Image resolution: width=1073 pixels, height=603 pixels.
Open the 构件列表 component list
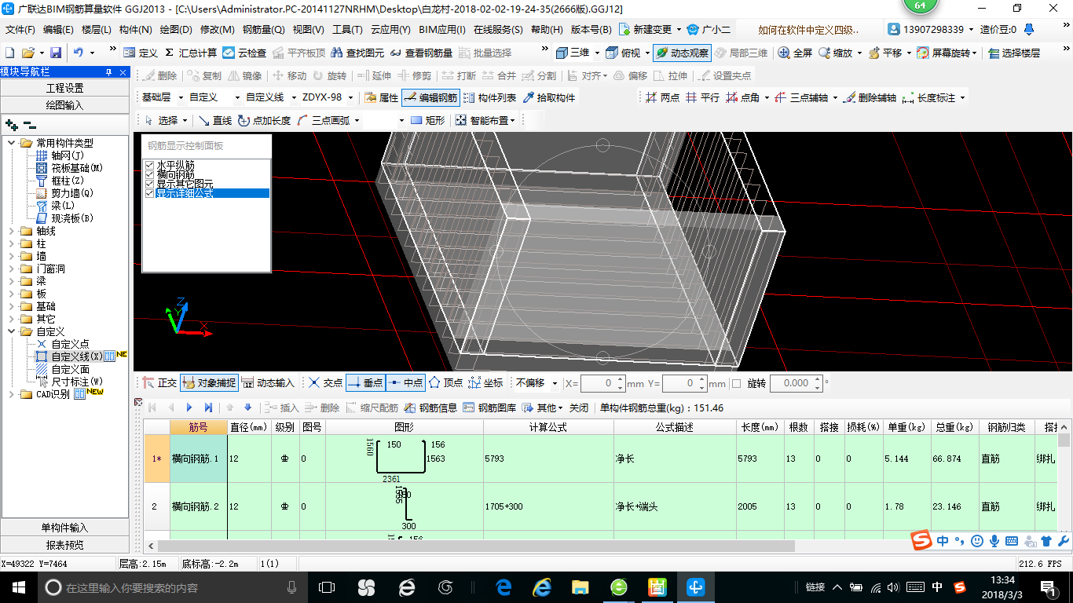[490, 97]
